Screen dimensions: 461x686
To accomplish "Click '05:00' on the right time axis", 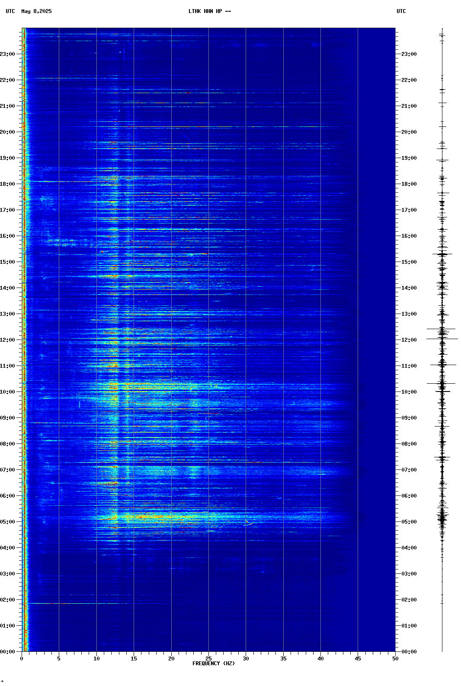I will (x=409, y=522).
